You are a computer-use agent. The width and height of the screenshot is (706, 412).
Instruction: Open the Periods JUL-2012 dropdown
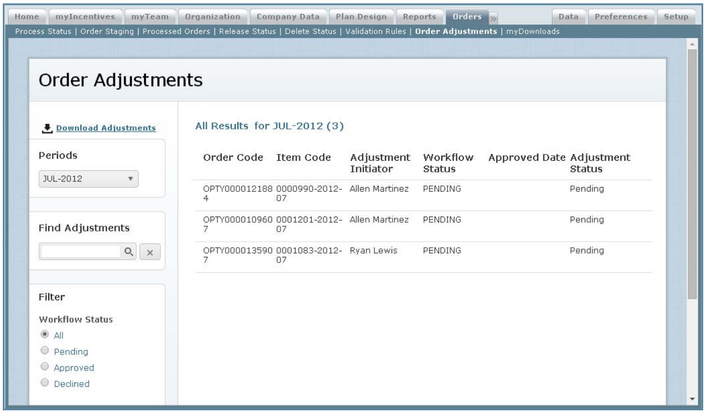pos(88,179)
